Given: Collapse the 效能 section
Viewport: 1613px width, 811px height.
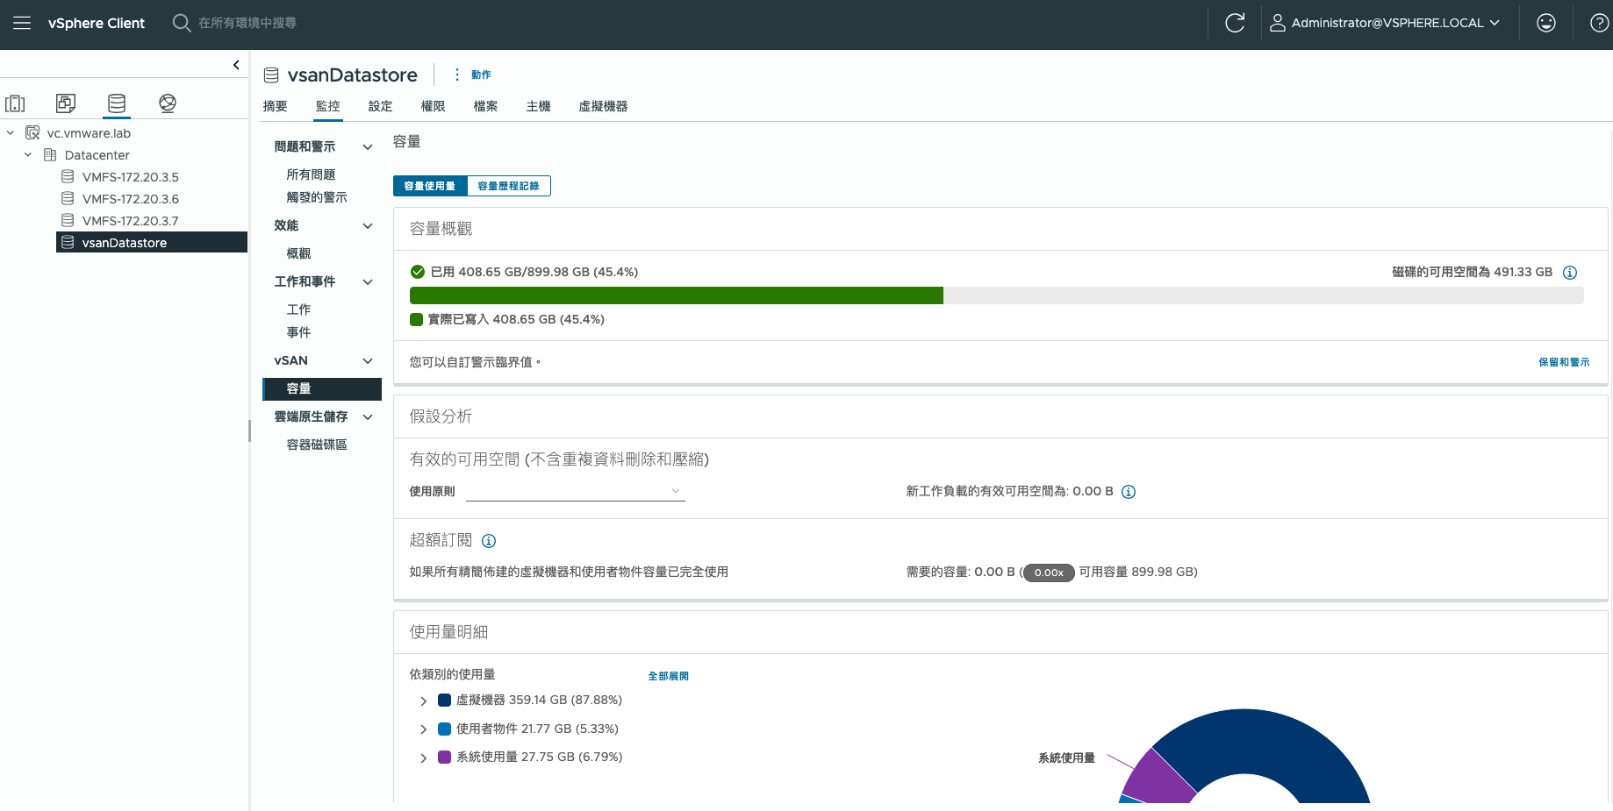Looking at the screenshot, I should (x=368, y=226).
